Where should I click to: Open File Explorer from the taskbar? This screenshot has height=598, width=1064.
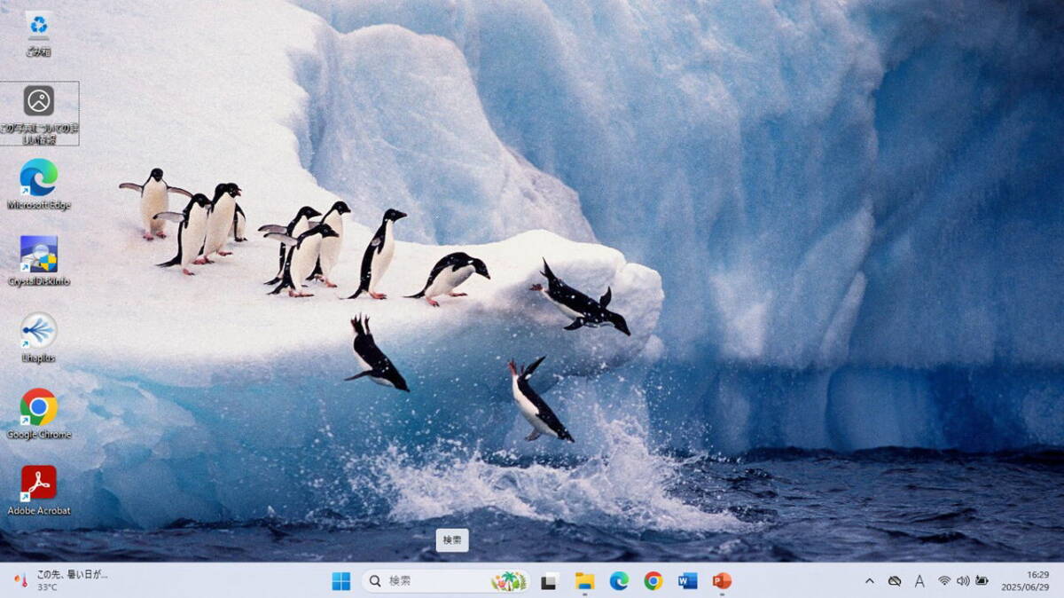(x=584, y=581)
